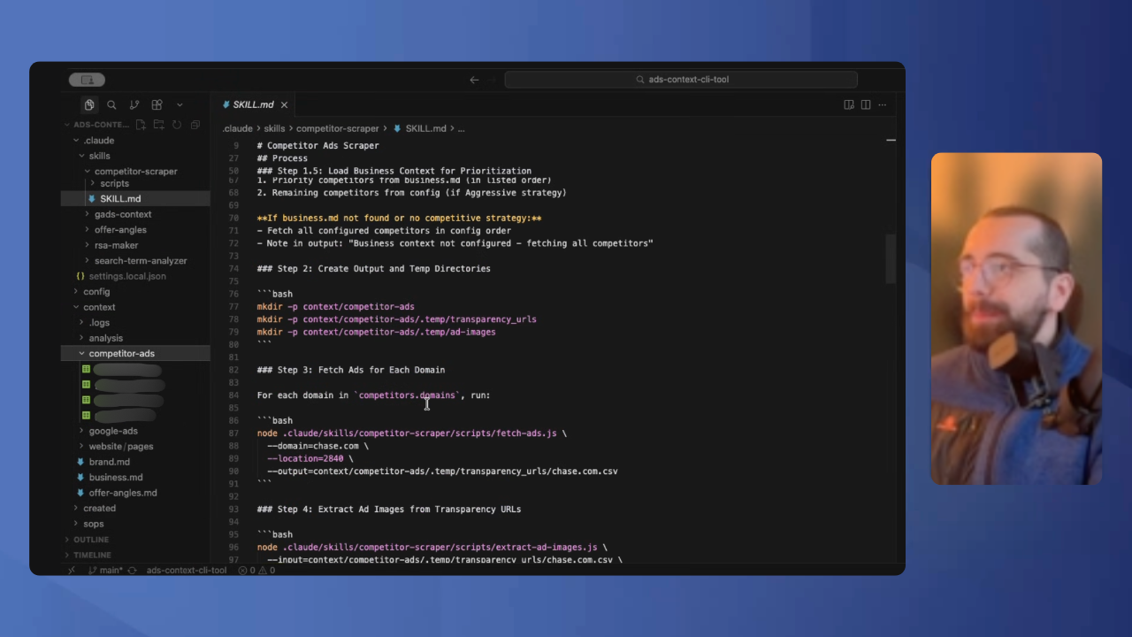Open the Search view icon
The width and height of the screenshot is (1132, 637).
click(x=111, y=104)
